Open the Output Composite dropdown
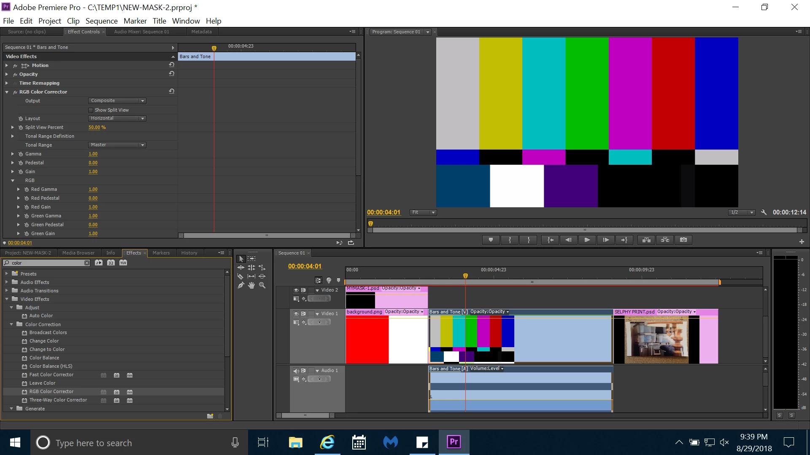This screenshot has width=810, height=455. [x=117, y=101]
